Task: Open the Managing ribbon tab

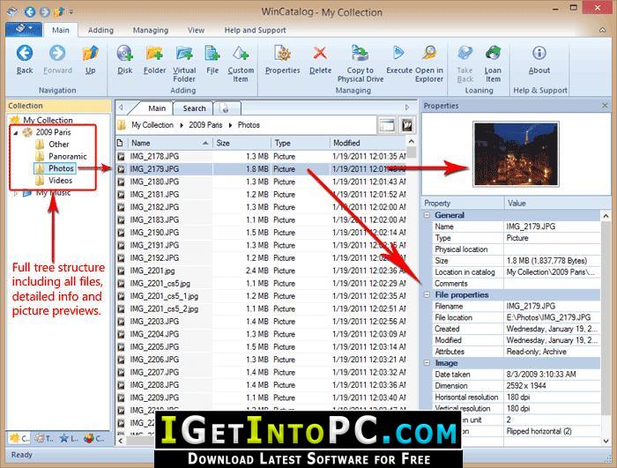Action: pyautogui.click(x=151, y=30)
